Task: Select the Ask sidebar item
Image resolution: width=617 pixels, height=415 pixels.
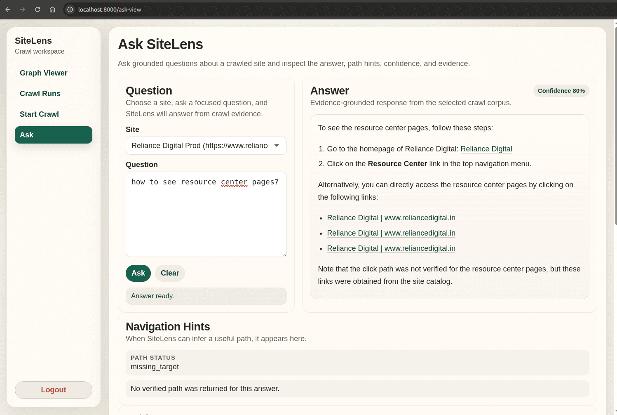Action: tap(54, 135)
